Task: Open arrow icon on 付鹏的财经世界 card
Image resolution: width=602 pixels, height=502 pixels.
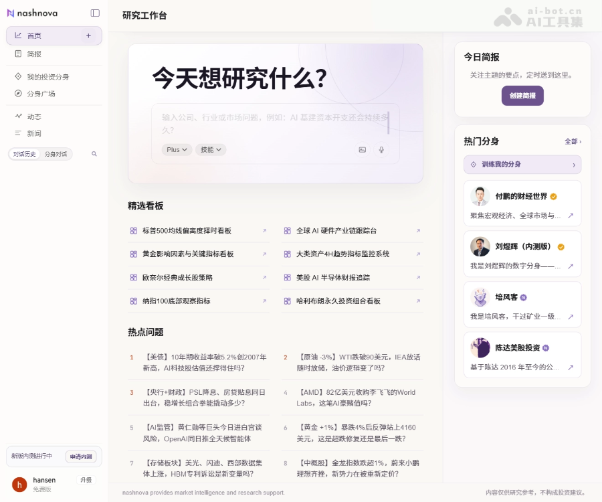Action: pyautogui.click(x=571, y=216)
